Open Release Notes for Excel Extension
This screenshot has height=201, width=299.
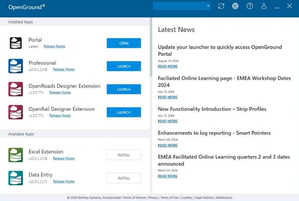64,158
